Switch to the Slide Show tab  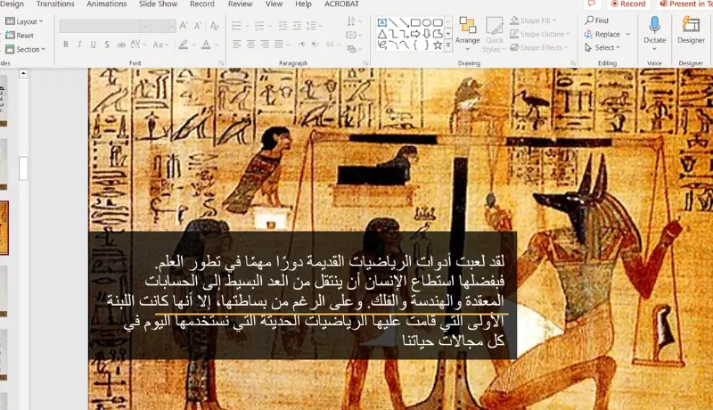tap(158, 4)
